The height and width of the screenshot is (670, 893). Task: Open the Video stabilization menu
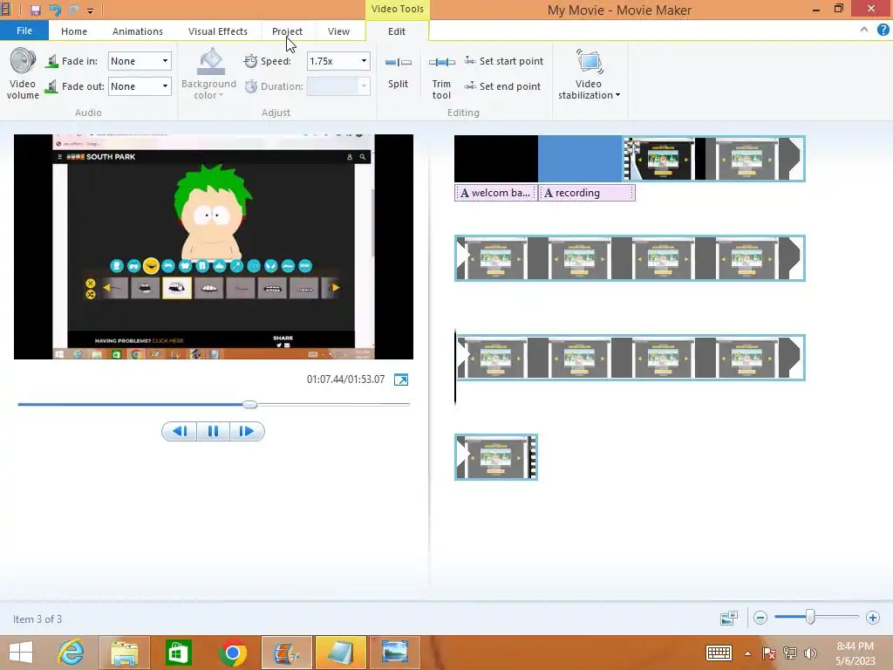pos(589,73)
